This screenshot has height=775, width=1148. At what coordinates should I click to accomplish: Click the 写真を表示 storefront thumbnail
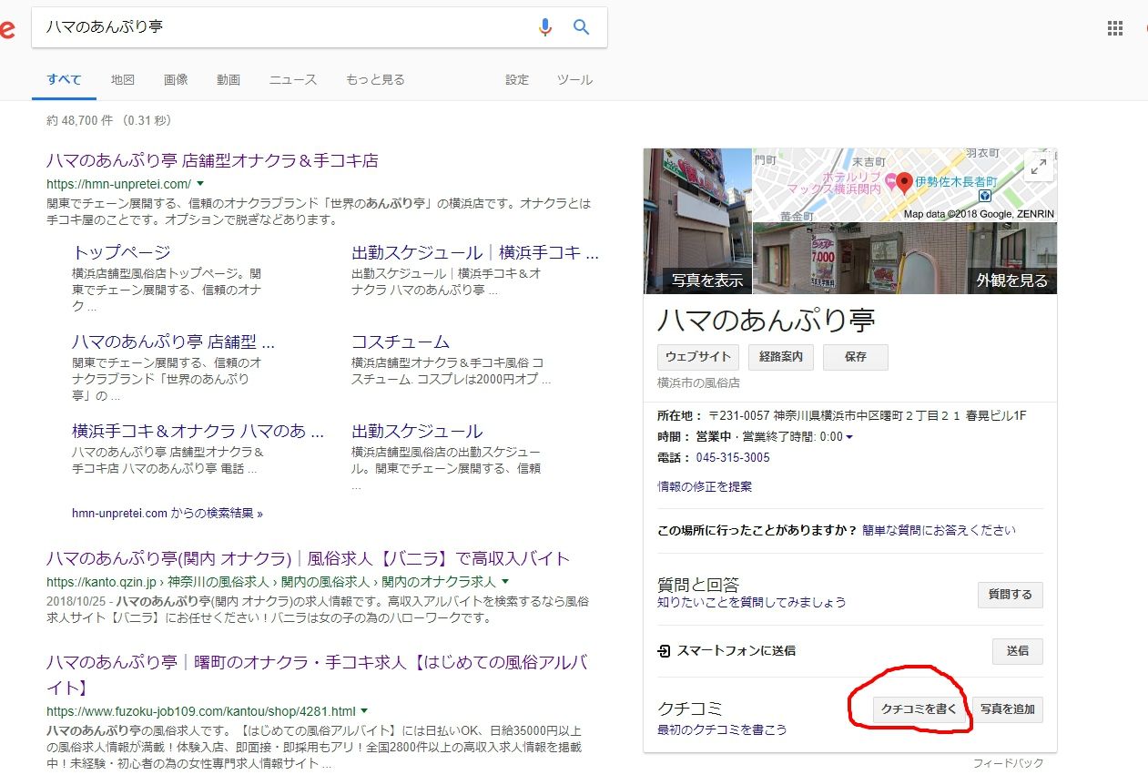[697, 221]
